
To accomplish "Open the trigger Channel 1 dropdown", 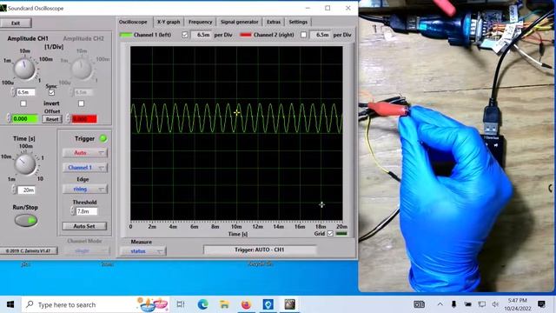I will click(85, 168).
